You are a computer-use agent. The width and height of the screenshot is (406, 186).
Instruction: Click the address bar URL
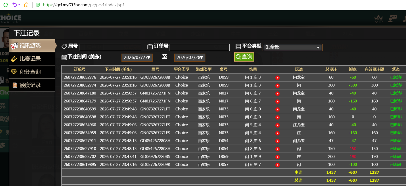click(84, 5)
